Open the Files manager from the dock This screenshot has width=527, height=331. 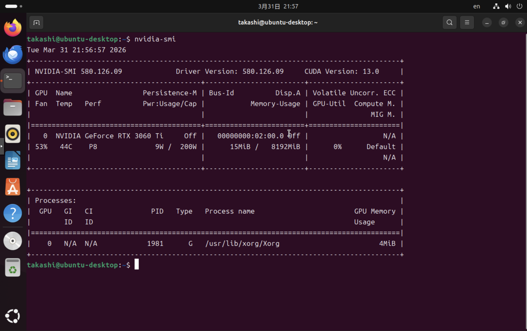(x=13, y=107)
